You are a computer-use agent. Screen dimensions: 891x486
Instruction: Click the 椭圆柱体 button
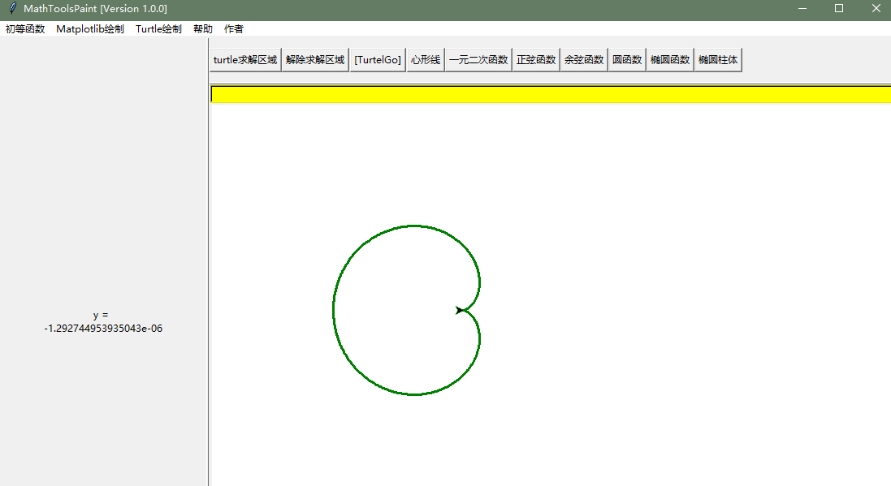[x=718, y=59]
